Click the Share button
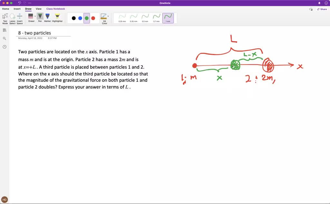Viewport: 330px width, 204px height. pyautogui.click(x=322, y=9)
